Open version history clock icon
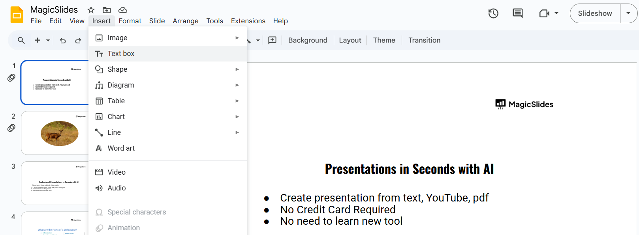Image resolution: width=639 pixels, height=235 pixels. tap(493, 13)
